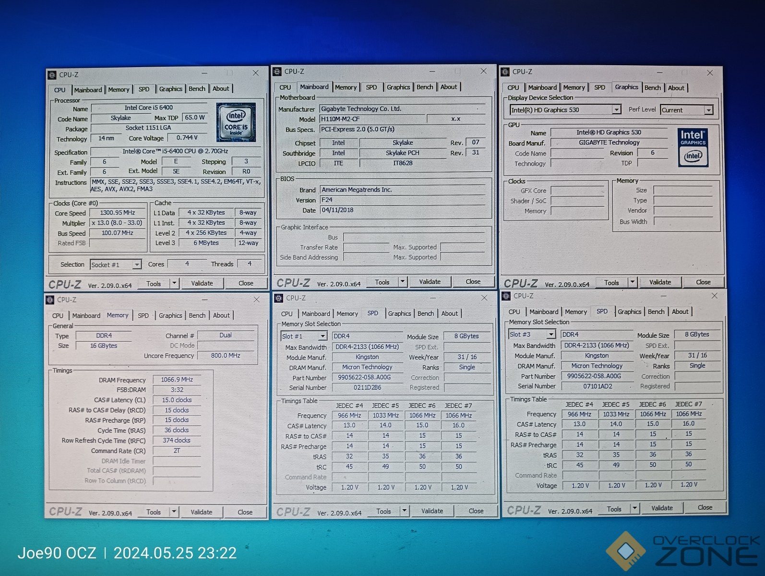
Task: Click the CPU-Z title icon in the CPU window
Action: (x=52, y=75)
